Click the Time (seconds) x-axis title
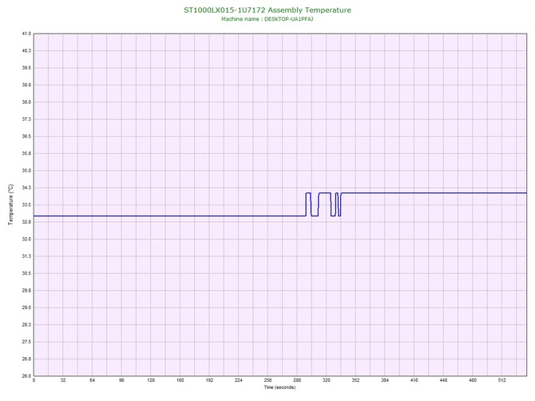The image size is (535, 401). click(279, 387)
